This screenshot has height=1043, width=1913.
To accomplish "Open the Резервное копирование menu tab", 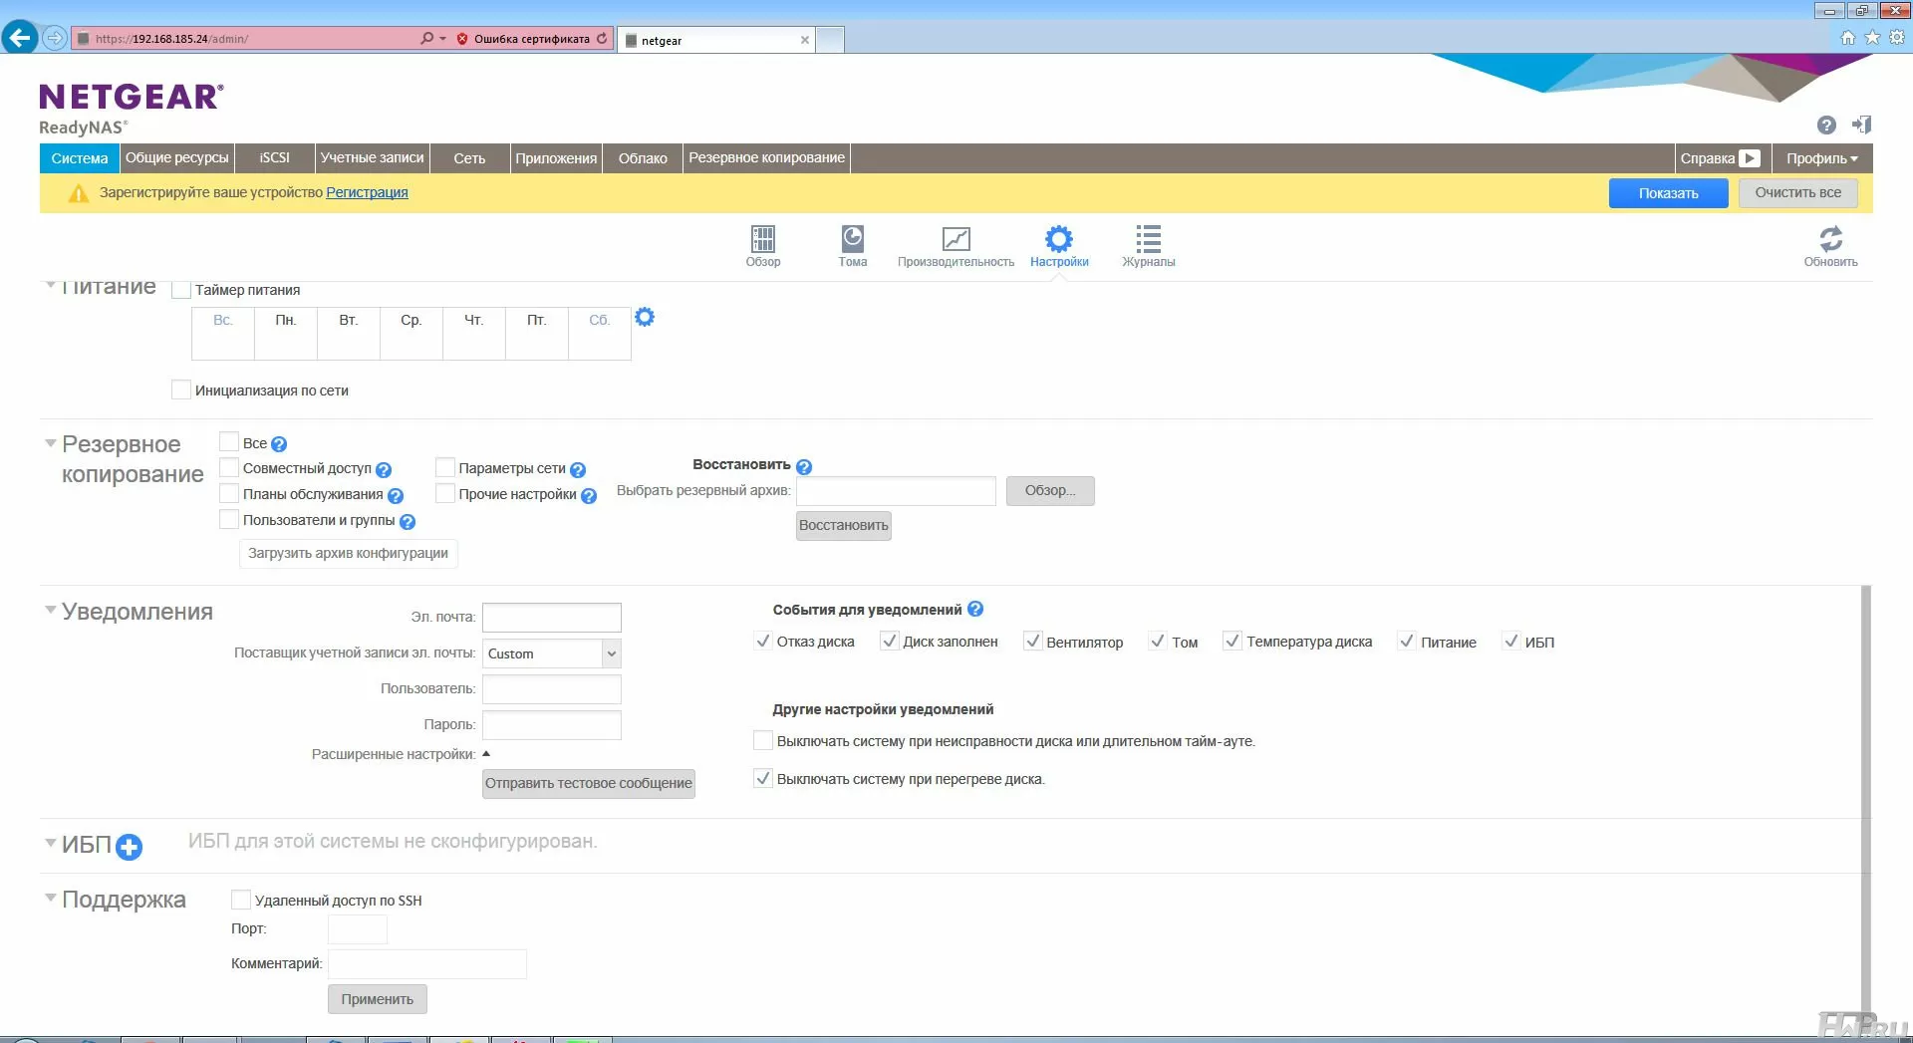I will pos(766,158).
